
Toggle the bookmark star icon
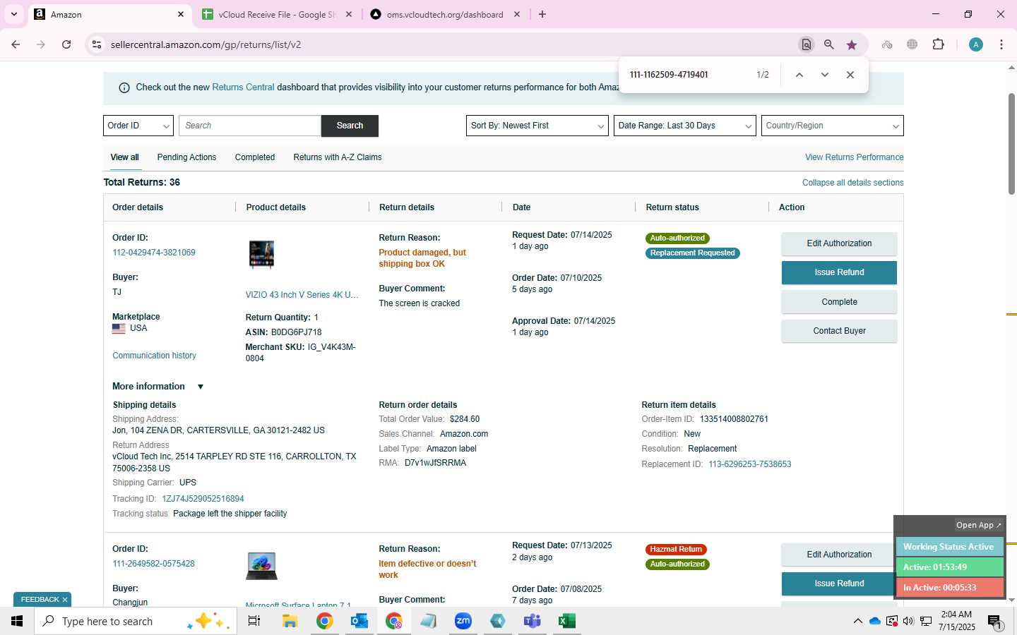coord(852,44)
